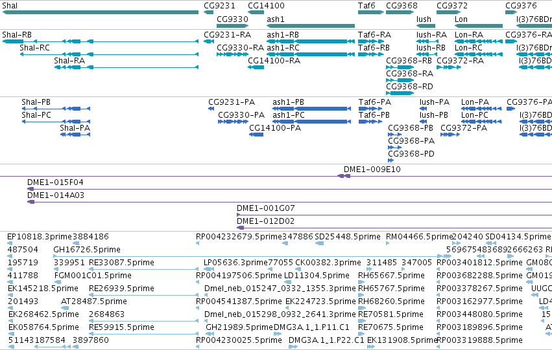Select the CG9372 gene label
The image size is (552, 350).
(x=452, y=6)
